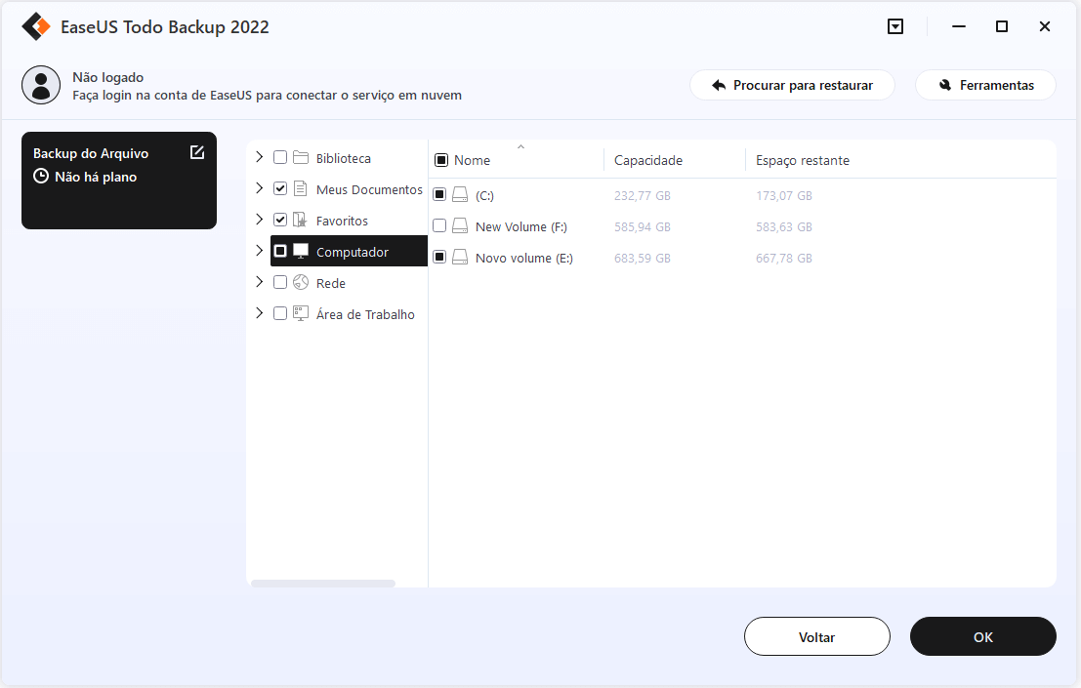
Task: Click the Rede globe icon
Action: (x=300, y=282)
